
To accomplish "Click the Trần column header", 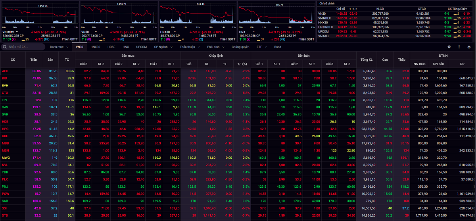I will point(34,60).
